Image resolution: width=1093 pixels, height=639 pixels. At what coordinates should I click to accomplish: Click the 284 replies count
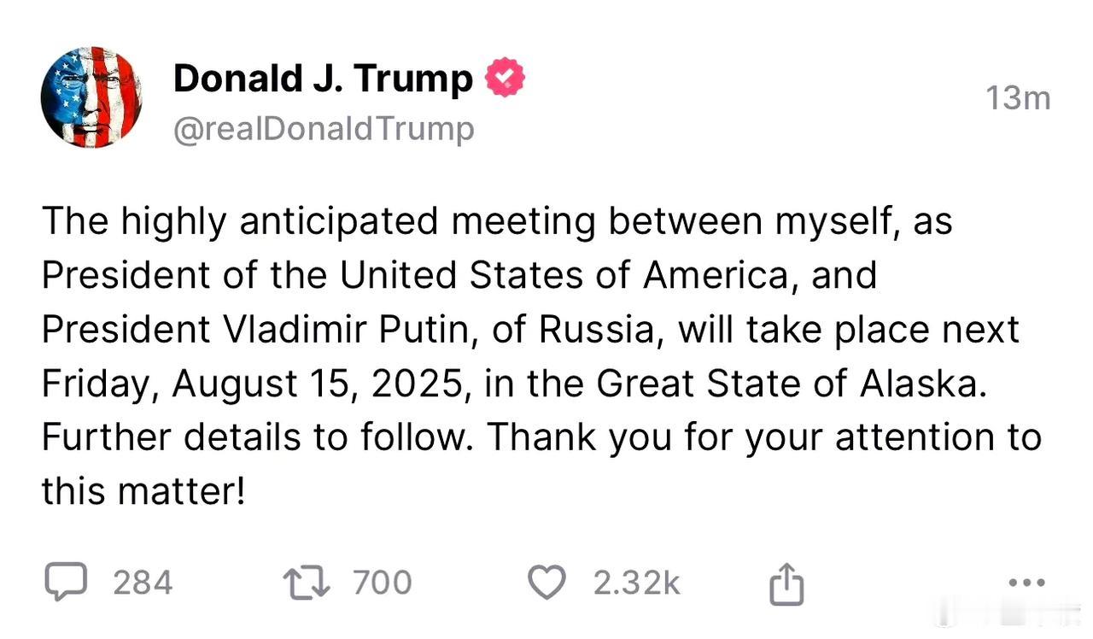pyautogui.click(x=143, y=583)
